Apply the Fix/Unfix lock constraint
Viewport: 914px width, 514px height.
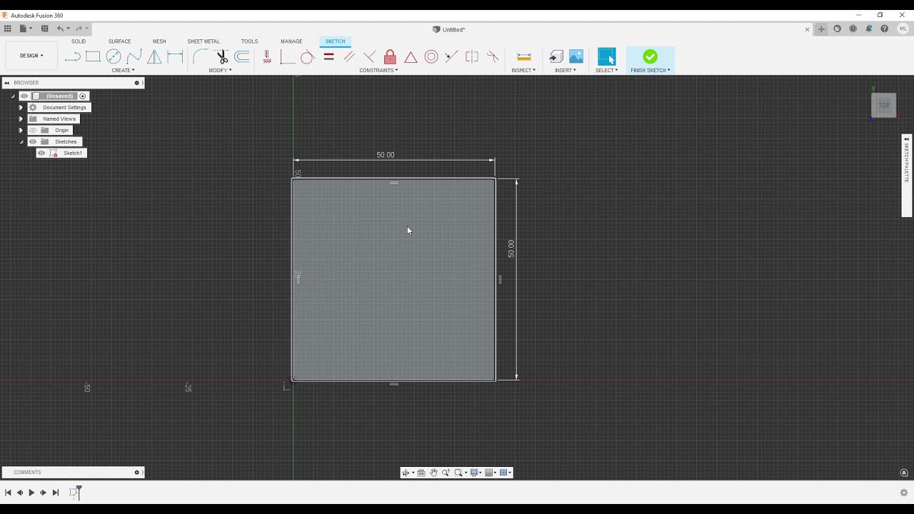coord(390,57)
